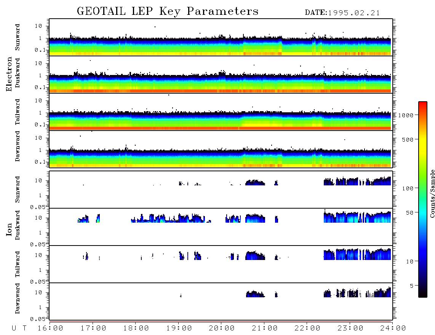Click the 10 tick of Electron Duskward axis
The height and width of the screenshot is (335, 435).
click(38, 63)
